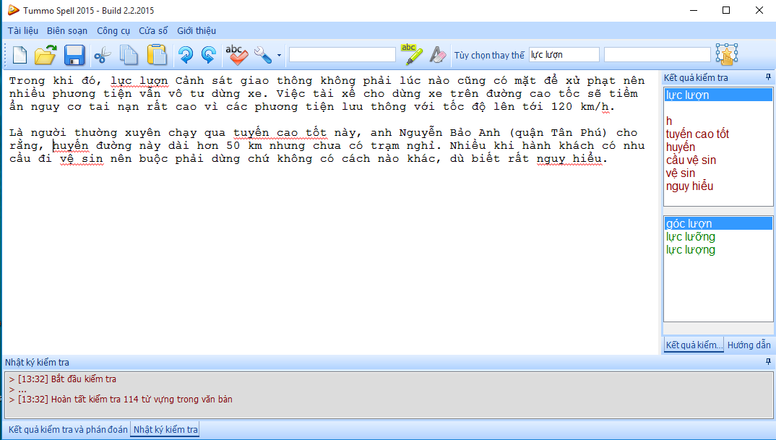Select the suggestion lực lượng
Screen dimensions: 776x440
click(691, 249)
